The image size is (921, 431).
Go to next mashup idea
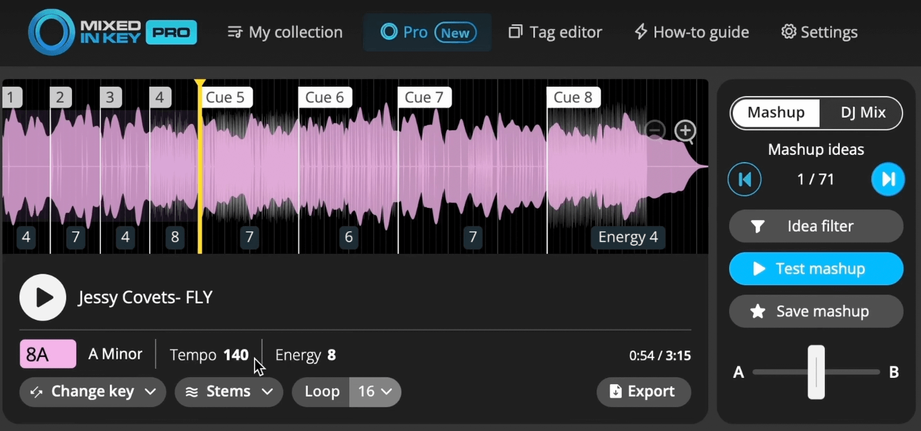pyautogui.click(x=888, y=179)
